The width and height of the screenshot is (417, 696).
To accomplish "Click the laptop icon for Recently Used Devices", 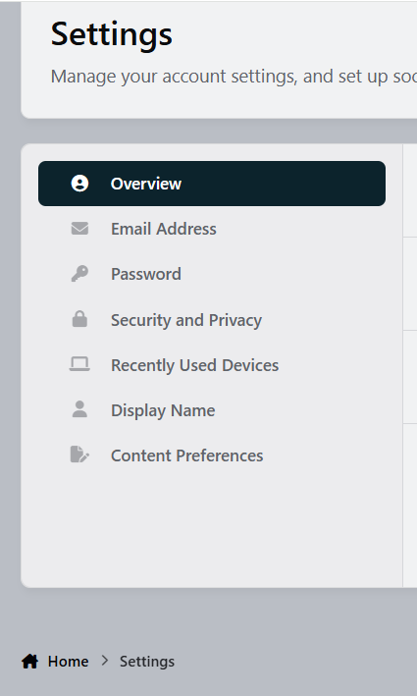I will (x=79, y=364).
